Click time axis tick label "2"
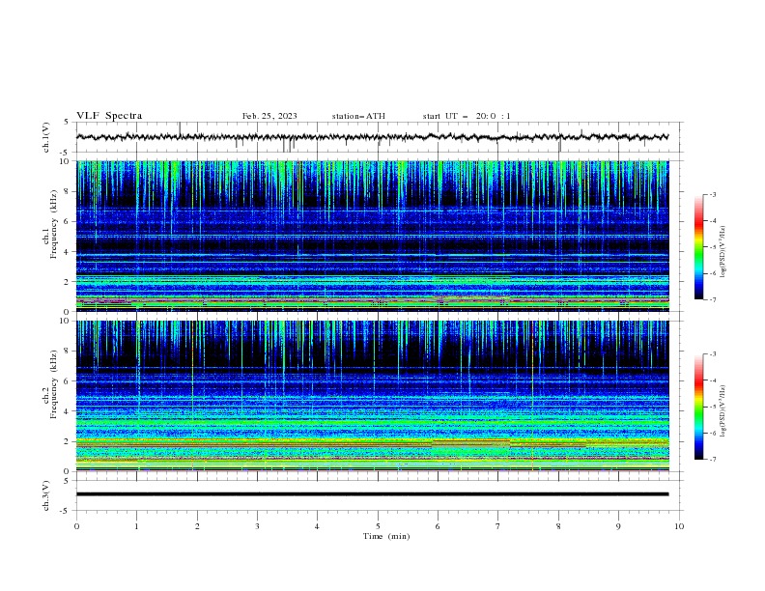The image size is (765, 591). [197, 526]
